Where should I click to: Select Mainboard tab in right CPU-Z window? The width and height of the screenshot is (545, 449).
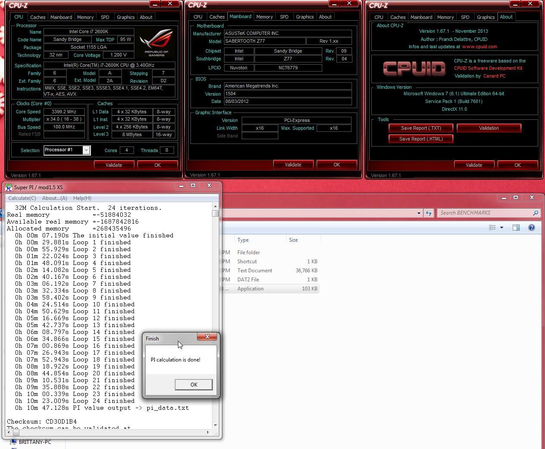coord(421,17)
